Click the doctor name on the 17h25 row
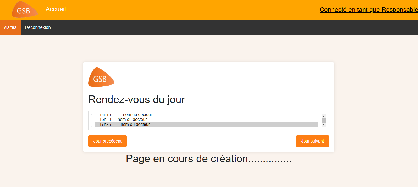This screenshot has width=418, height=187. (x=135, y=124)
